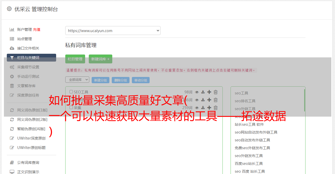335x174 pixels.
Task: Select keyword "seo网站自动发布外链工具"
Action: pos(256,132)
